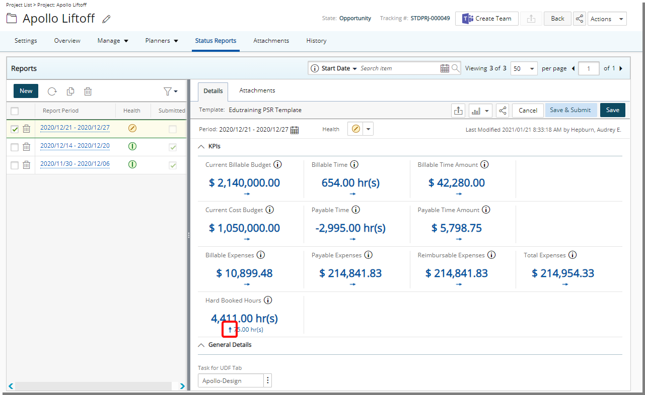Toggle the select-all reports checkbox
The height and width of the screenshot is (395, 645).
(15, 111)
